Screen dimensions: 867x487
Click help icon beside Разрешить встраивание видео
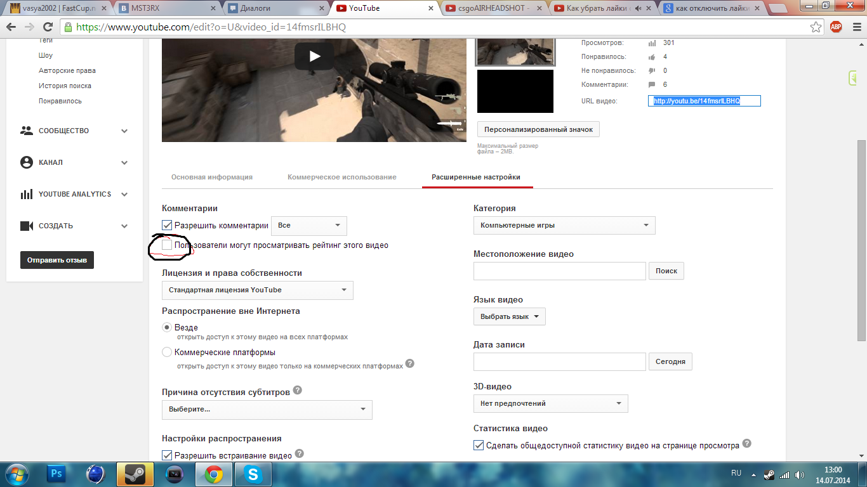point(300,453)
